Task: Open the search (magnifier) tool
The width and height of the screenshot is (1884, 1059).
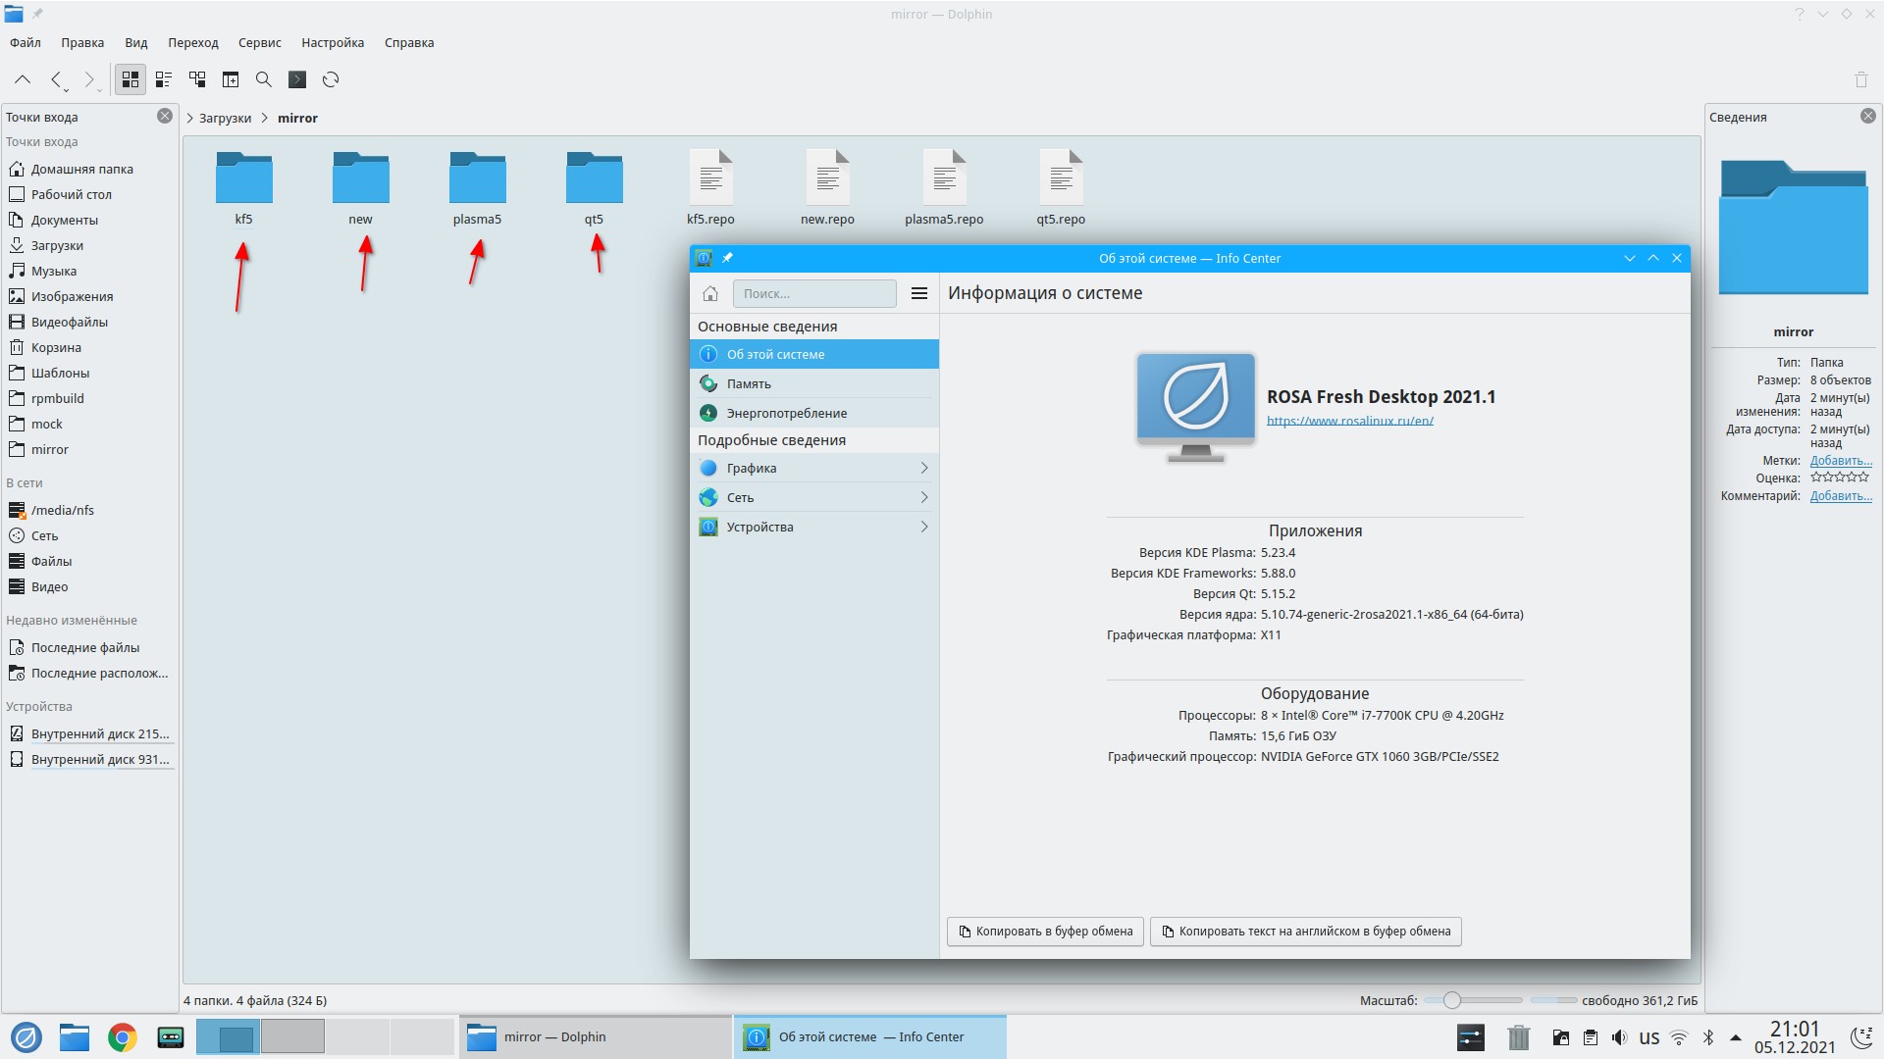Action: pyautogui.click(x=264, y=79)
